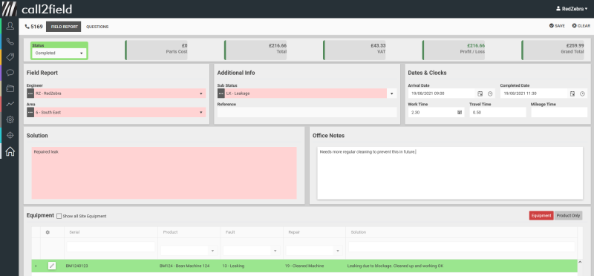
Task: Click the Reference input field
Action: click(307, 112)
